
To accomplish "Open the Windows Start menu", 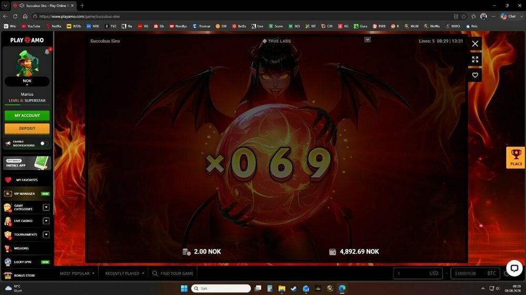I will coord(184,288).
